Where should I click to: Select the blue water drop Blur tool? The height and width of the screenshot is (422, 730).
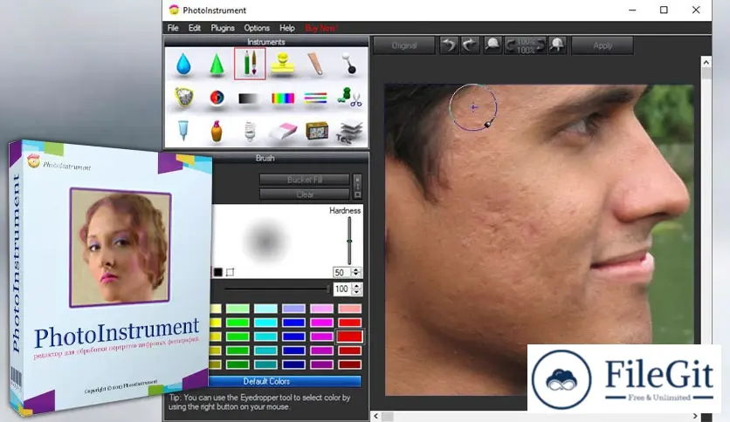(x=183, y=65)
